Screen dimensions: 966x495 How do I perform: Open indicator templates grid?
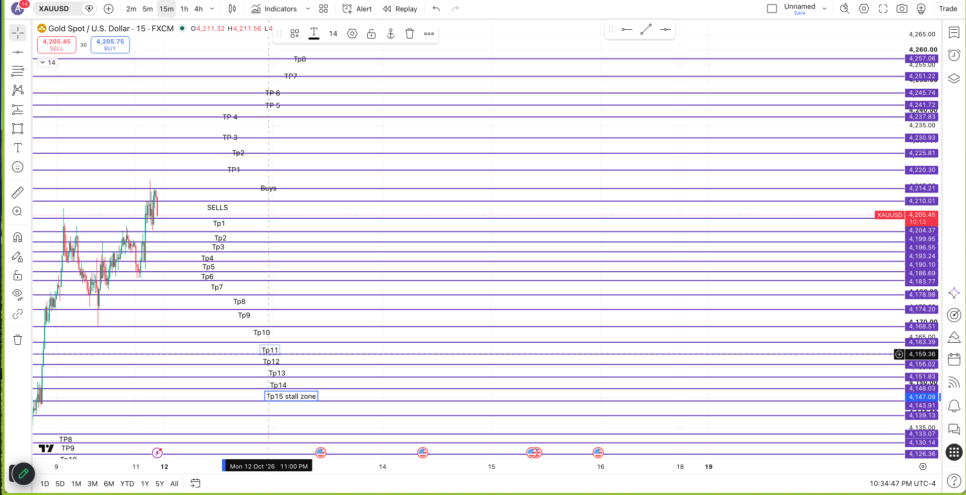pyautogui.click(x=324, y=9)
